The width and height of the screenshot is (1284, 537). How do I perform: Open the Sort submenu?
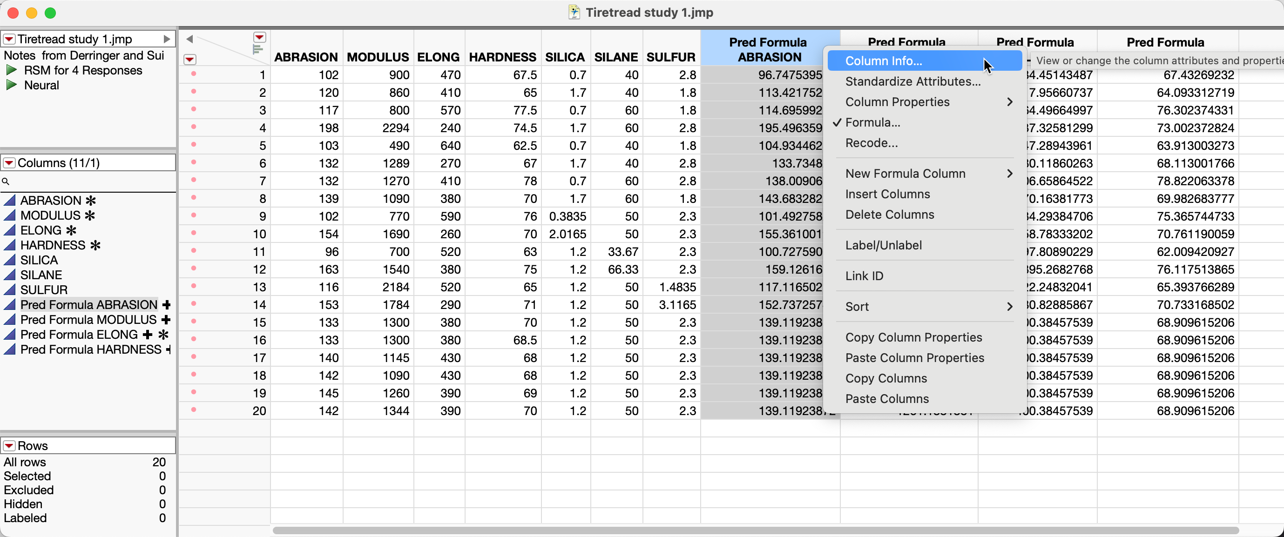tap(924, 306)
